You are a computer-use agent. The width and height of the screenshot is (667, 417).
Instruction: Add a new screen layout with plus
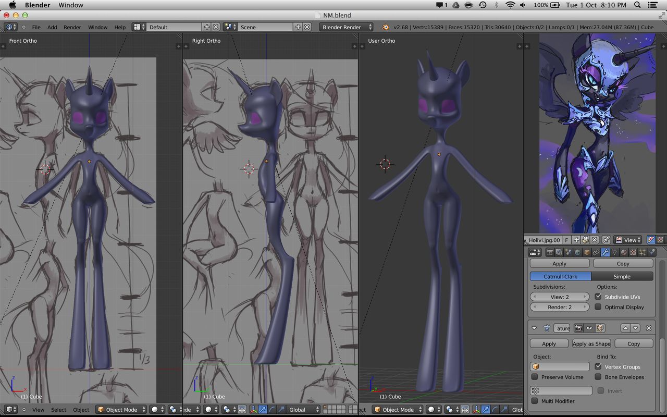[207, 27]
